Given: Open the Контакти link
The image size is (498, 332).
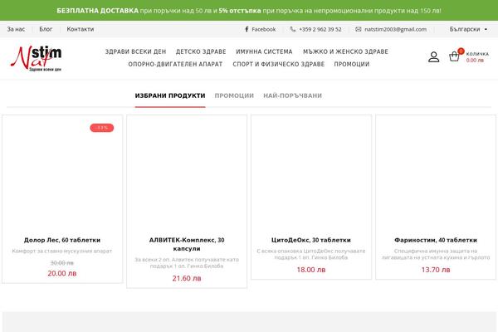Looking at the screenshot, I should [81, 29].
